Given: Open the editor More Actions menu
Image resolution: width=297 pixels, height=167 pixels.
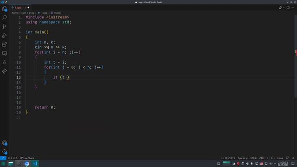Looking at the screenshot, I should (293, 7).
